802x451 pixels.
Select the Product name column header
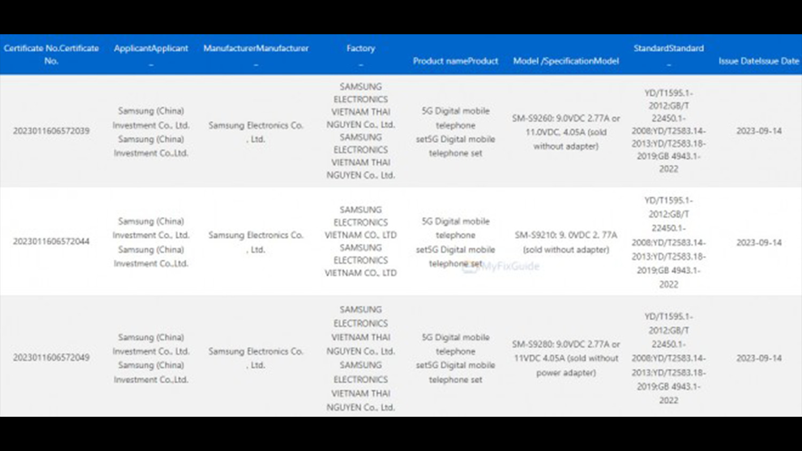pos(455,61)
